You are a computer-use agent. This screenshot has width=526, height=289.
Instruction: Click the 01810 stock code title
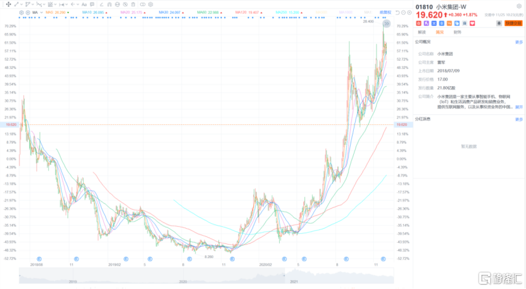tap(424, 7)
